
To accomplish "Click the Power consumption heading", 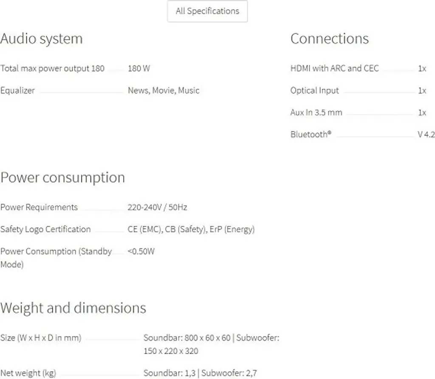I will pyautogui.click(x=62, y=177).
